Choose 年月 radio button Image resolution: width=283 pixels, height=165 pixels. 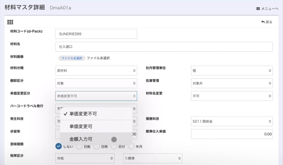131,147
